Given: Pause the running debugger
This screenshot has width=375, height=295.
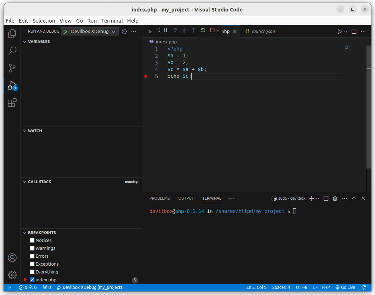Looking at the screenshot, I should (x=165, y=30).
